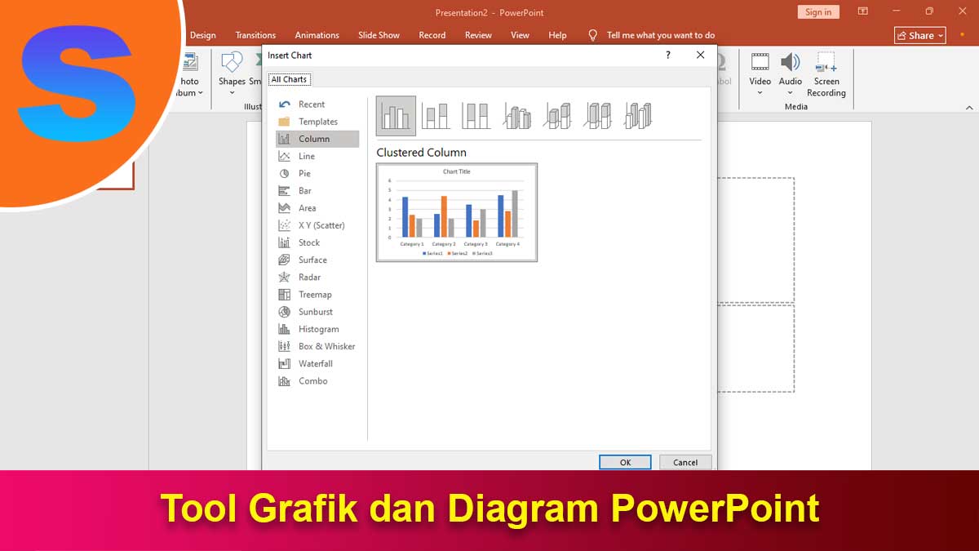979x551 pixels.
Task: Choose Sunburst chart category
Action: [x=317, y=312]
